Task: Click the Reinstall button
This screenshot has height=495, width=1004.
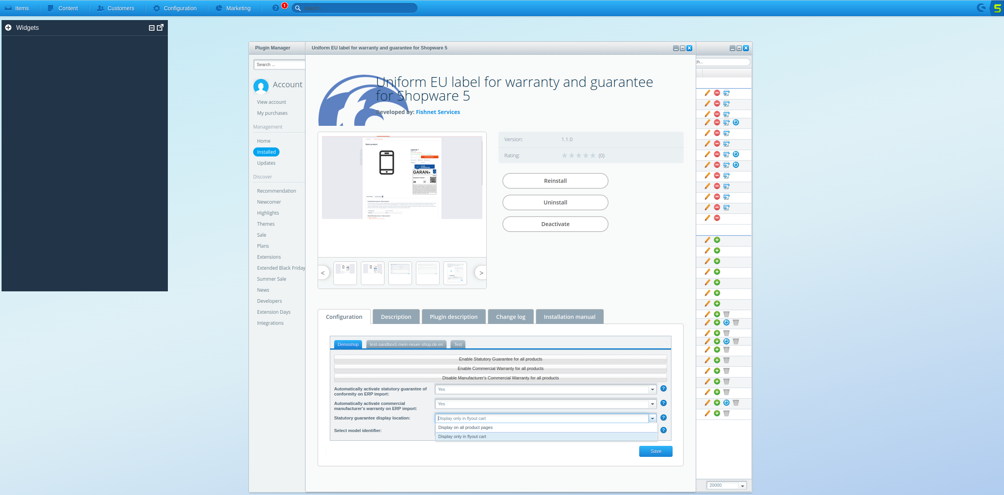Action: (555, 181)
